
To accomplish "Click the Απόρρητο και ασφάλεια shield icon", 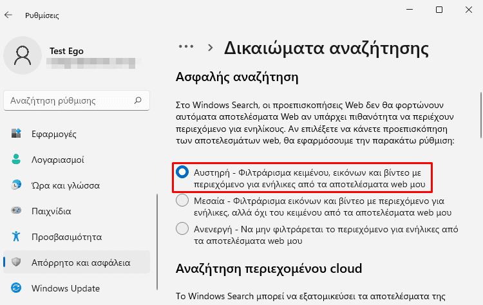I will point(17,262).
